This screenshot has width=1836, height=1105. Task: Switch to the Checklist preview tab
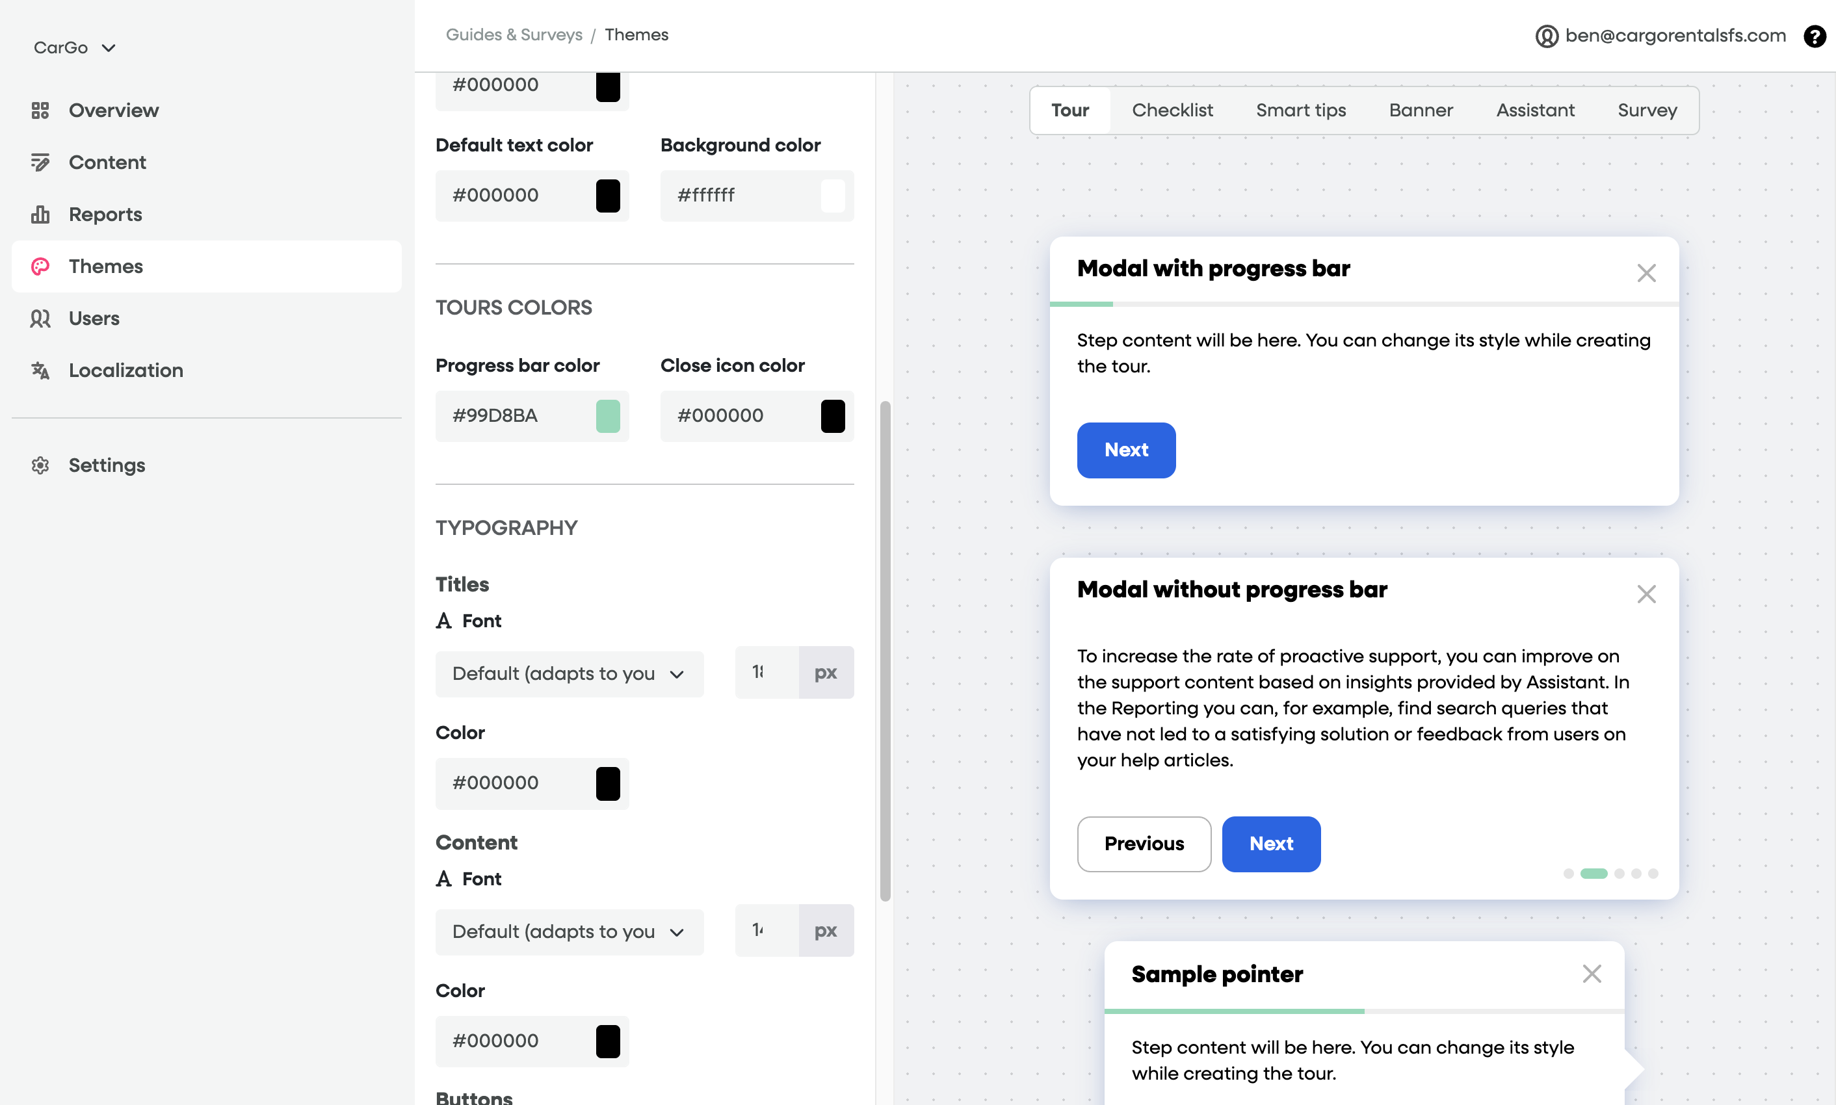tap(1172, 110)
